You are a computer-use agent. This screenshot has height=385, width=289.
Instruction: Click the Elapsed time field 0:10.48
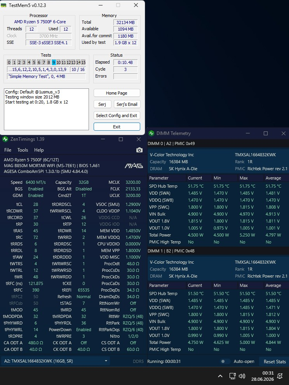pos(125,62)
